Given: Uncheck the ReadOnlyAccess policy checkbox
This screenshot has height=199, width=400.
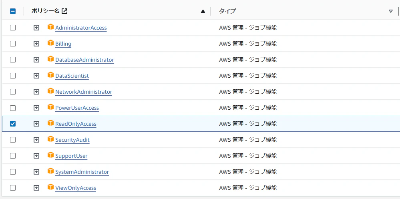Looking at the screenshot, I should click(13, 124).
